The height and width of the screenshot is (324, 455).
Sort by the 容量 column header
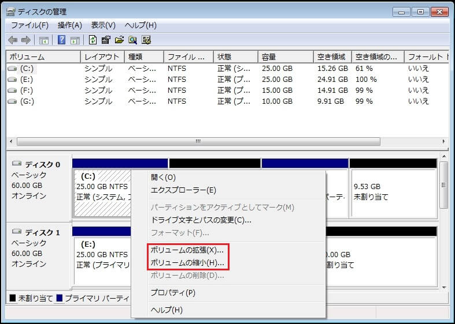tap(286, 57)
